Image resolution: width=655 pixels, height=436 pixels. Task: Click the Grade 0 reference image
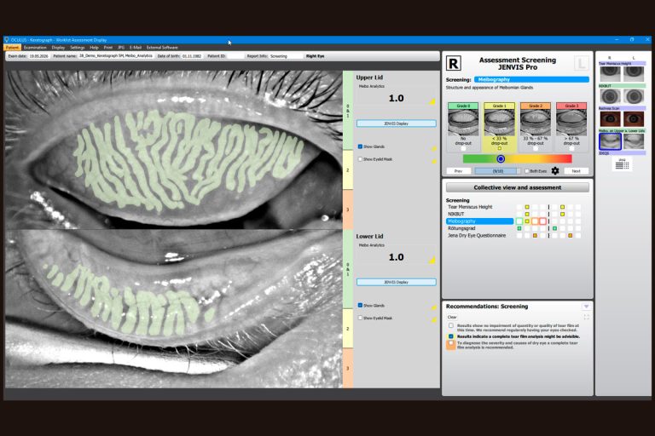tap(463, 123)
